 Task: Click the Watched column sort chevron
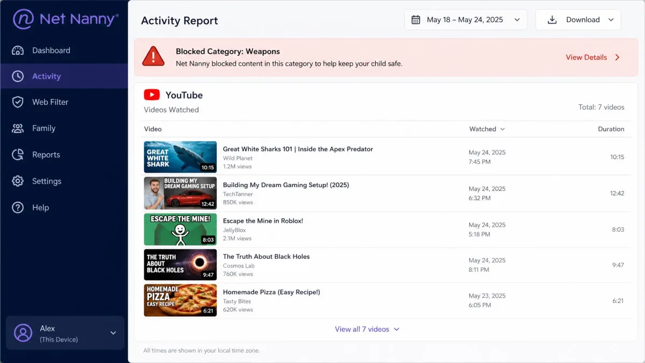(x=503, y=129)
